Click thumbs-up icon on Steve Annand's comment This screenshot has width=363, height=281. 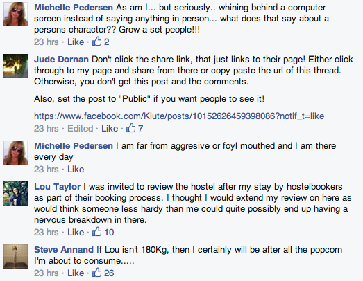coord(96,272)
